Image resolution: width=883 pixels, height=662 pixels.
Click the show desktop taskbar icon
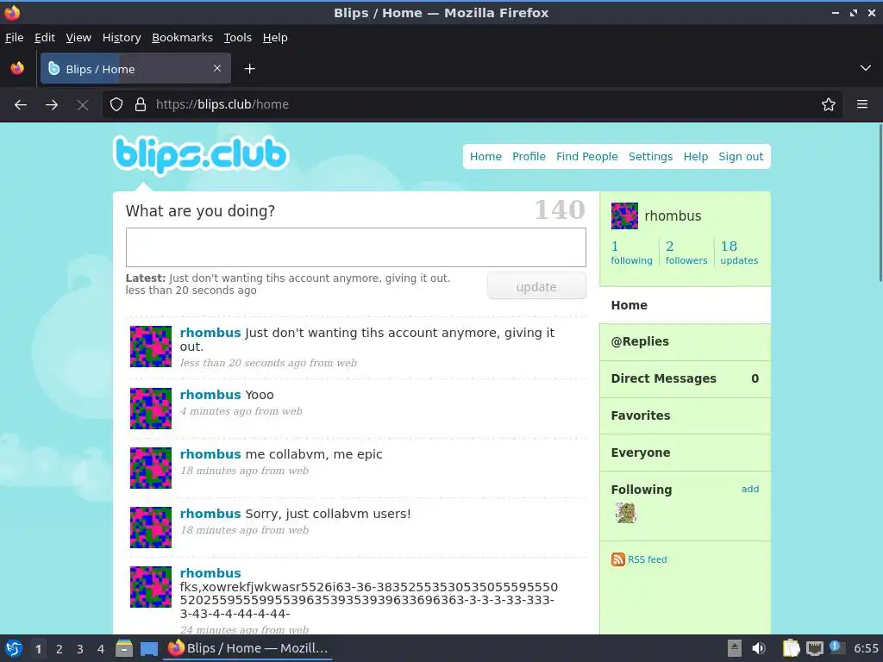click(148, 649)
